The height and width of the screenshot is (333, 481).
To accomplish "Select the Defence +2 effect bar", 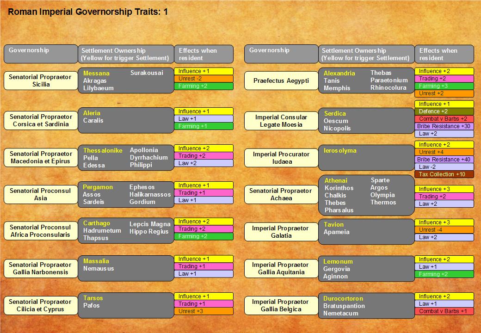I will [x=444, y=111].
